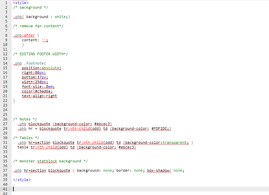
Task: Place cursor on empty line 41
Action: click(x=100, y=189)
